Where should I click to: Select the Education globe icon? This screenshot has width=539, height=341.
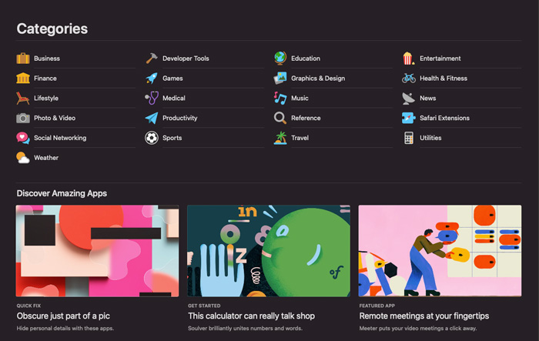[280, 59]
